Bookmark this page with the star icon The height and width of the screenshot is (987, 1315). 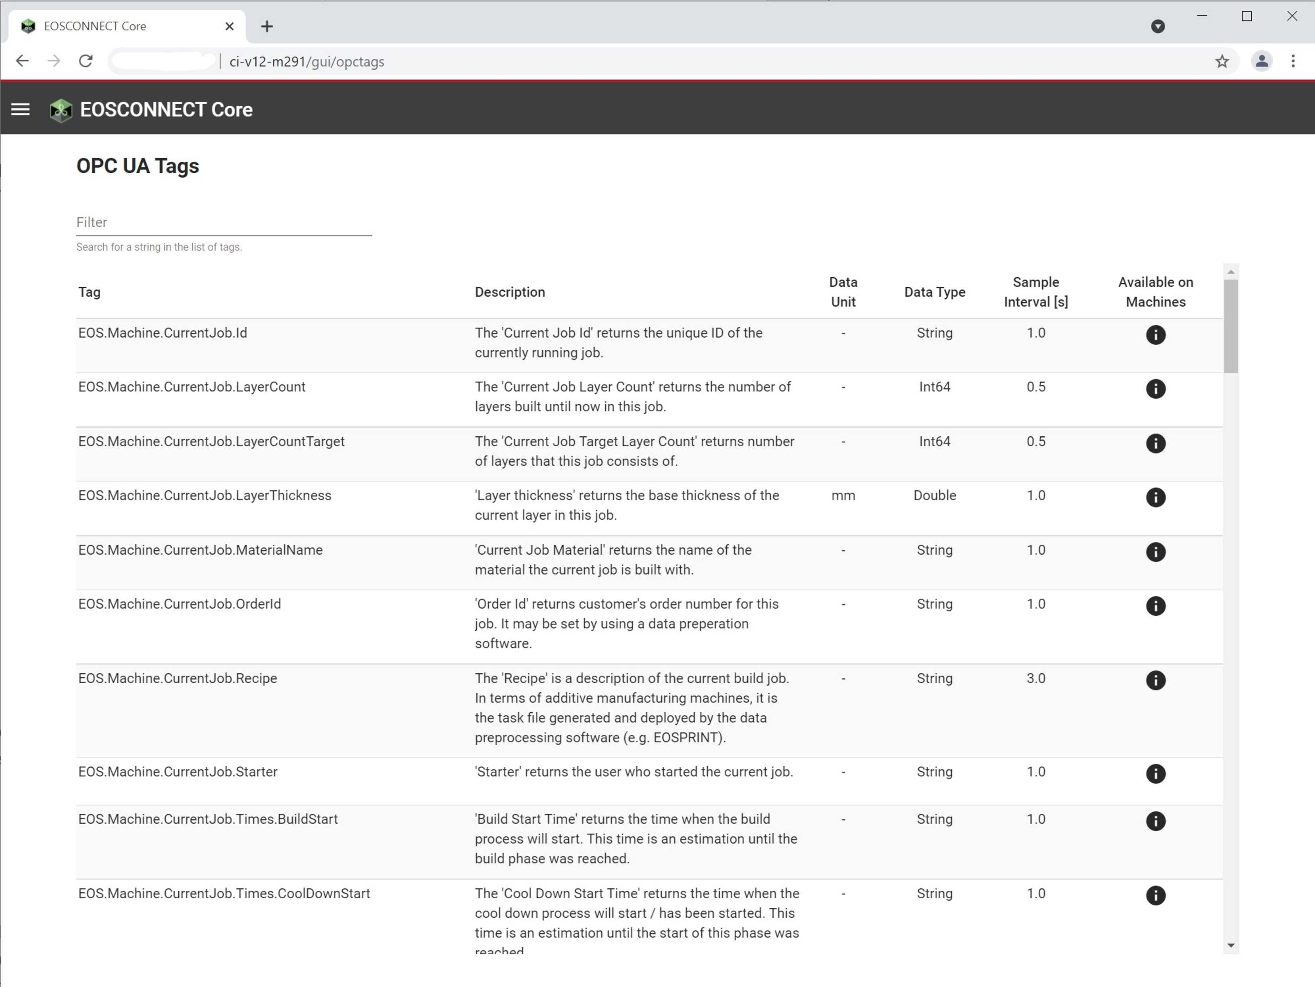[x=1222, y=61]
